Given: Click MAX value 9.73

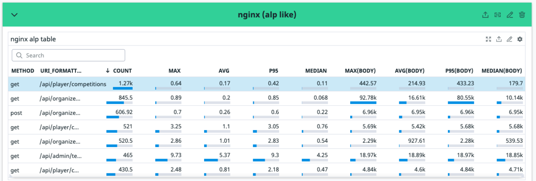Looking at the screenshot, I should click(176, 156).
